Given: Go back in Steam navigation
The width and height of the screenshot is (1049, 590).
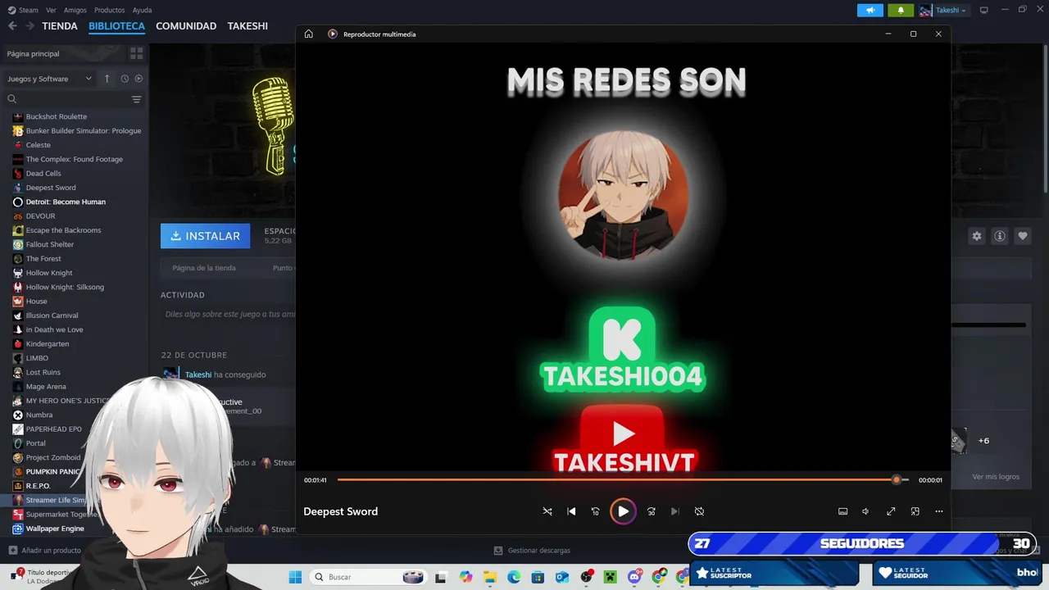Looking at the screenshot, I should coord(12,26).
